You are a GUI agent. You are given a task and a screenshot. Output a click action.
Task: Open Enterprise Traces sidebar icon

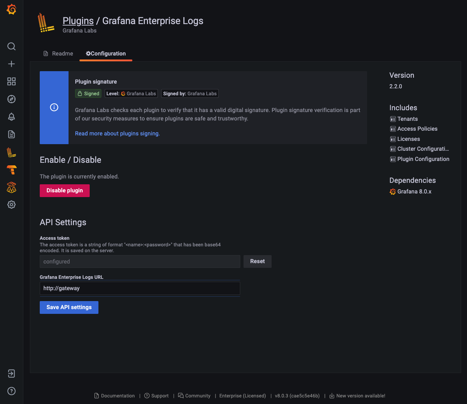click(12, 170)
